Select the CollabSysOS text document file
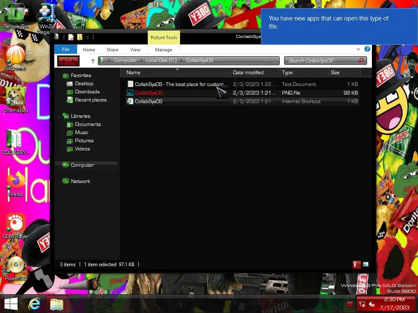The height and width of the screenshot is (313, 418). pos(242,84)
